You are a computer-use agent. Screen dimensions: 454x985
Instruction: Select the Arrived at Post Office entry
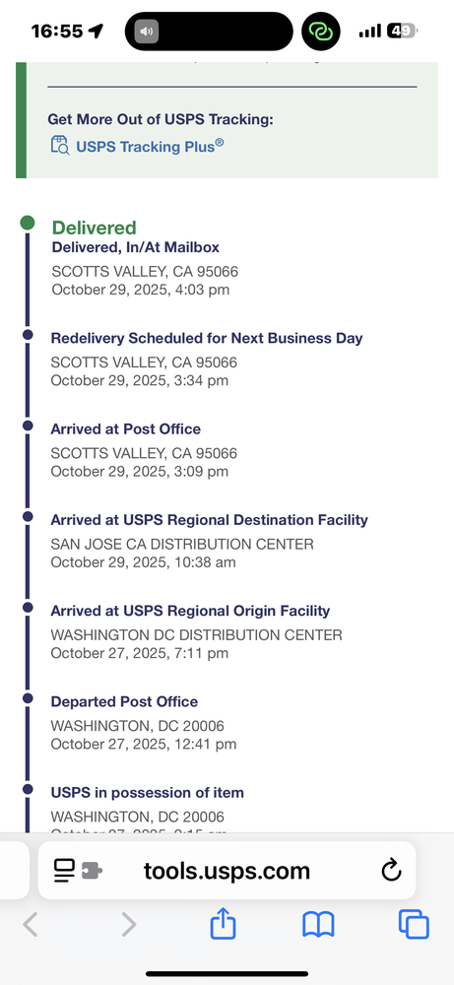point(126,429)
